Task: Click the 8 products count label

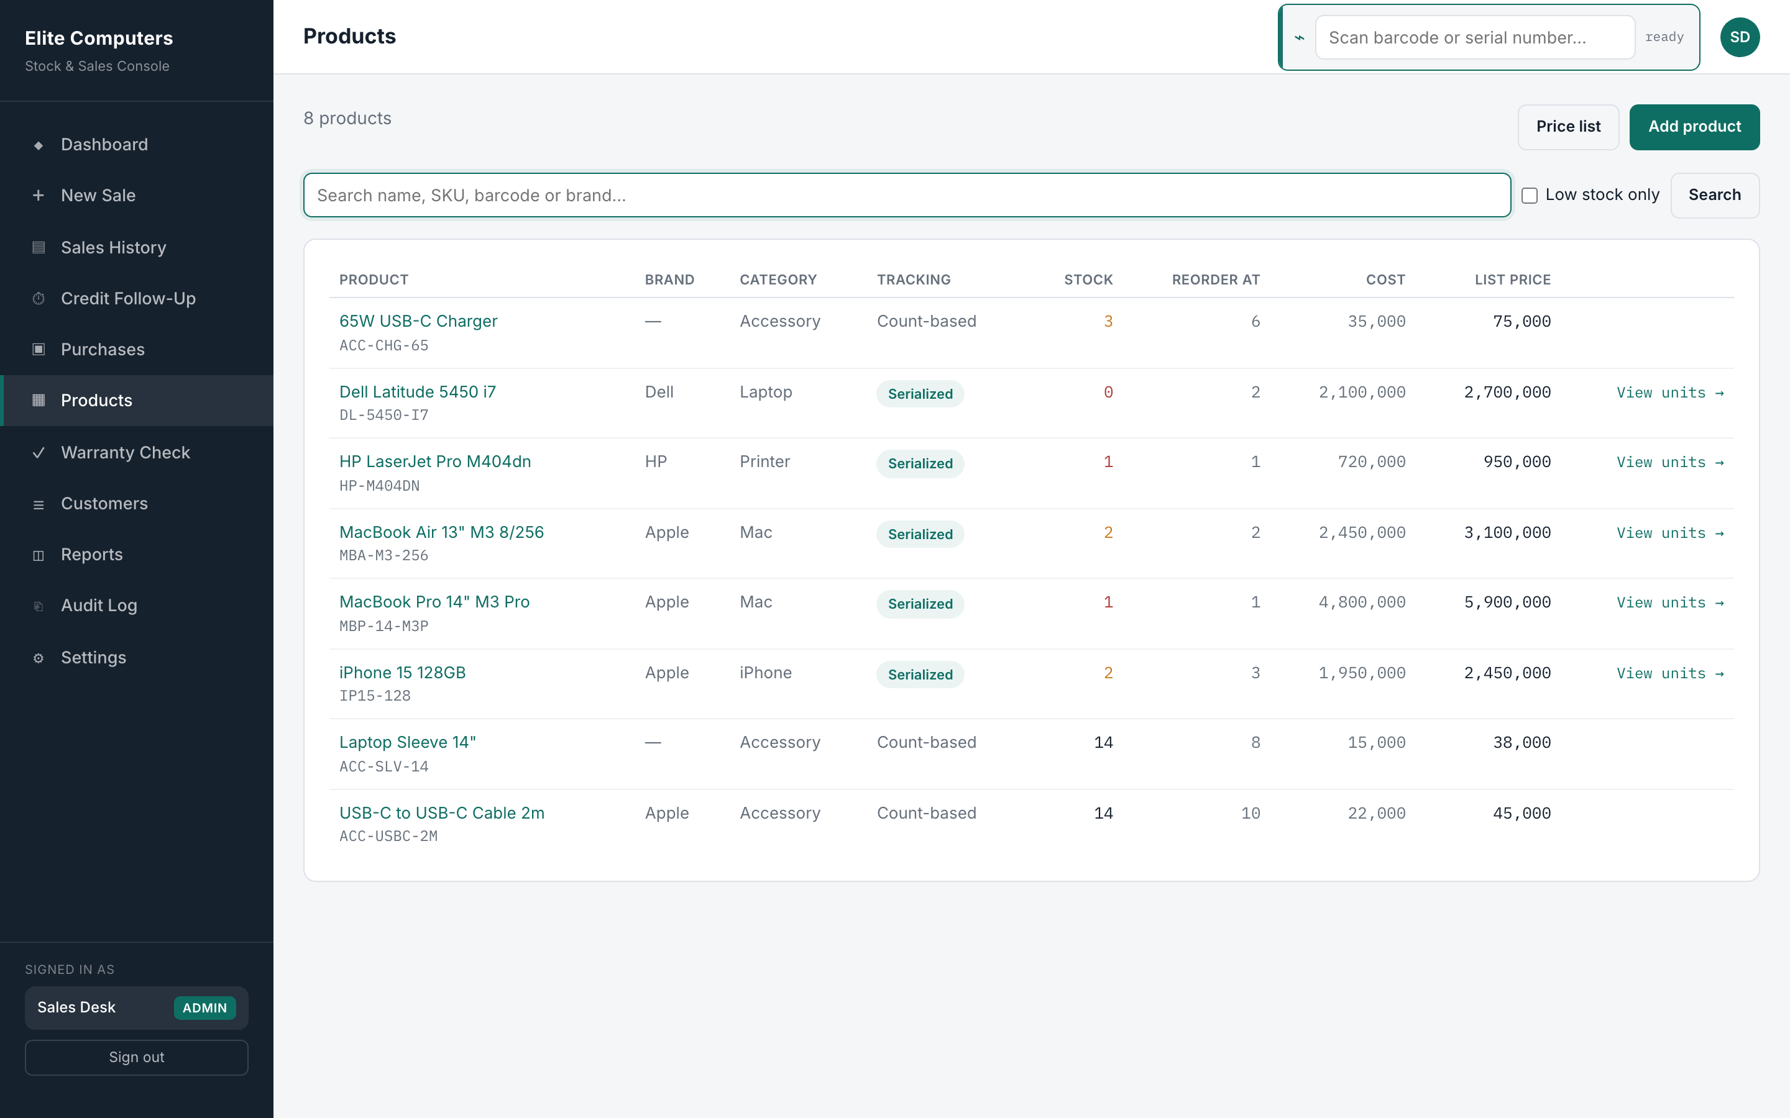Action: [x=347, y=118]
